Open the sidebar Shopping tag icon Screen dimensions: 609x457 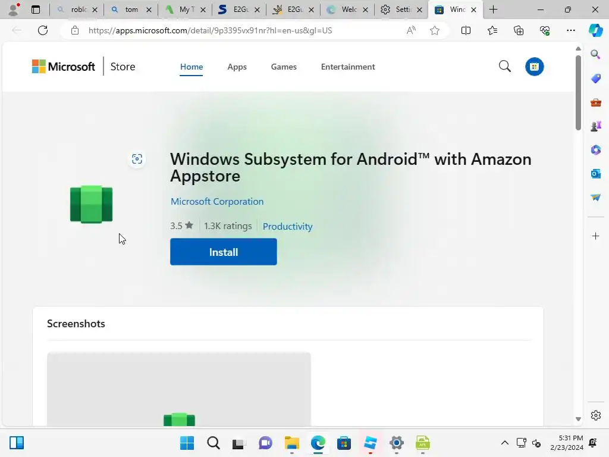tap(595, 78)
